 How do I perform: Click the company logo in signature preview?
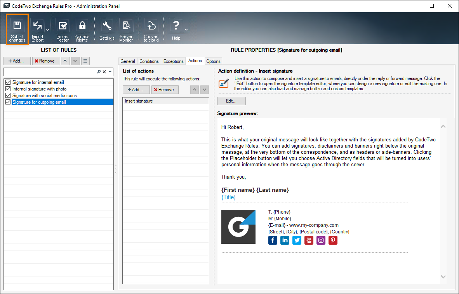pyautogui.click(x=238, y=227)
